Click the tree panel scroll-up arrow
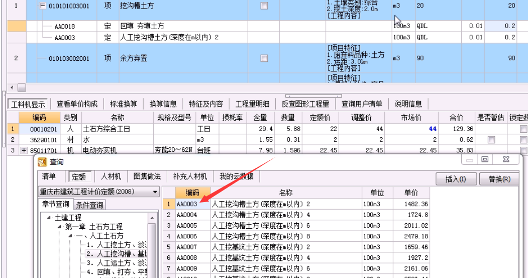 click(x=152, y=218)
